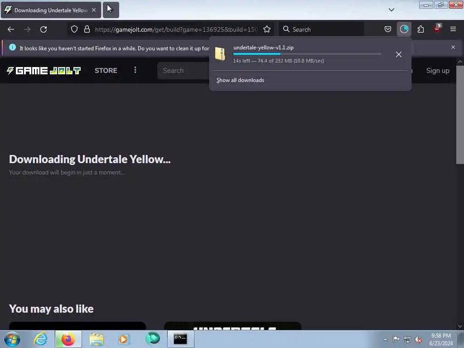Open the clock showing 9:58 PM
Image resolution: width=464 pixels, height=348 pixels.
pyautogui.click(x=441, y=339)
